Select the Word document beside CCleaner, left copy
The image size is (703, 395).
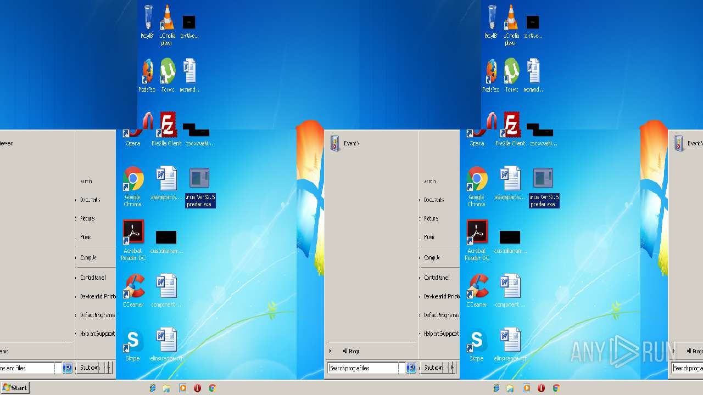coord(166,291)
